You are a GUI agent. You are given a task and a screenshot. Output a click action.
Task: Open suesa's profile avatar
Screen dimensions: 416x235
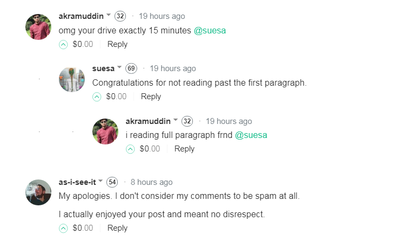(72, 79)
